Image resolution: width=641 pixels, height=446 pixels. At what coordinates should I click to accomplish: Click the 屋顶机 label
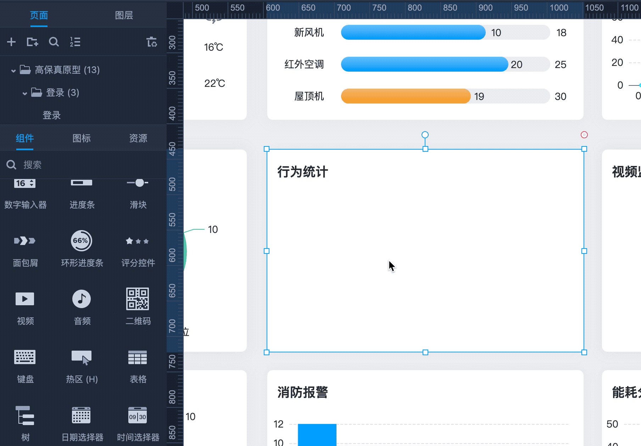coord(309,96)
